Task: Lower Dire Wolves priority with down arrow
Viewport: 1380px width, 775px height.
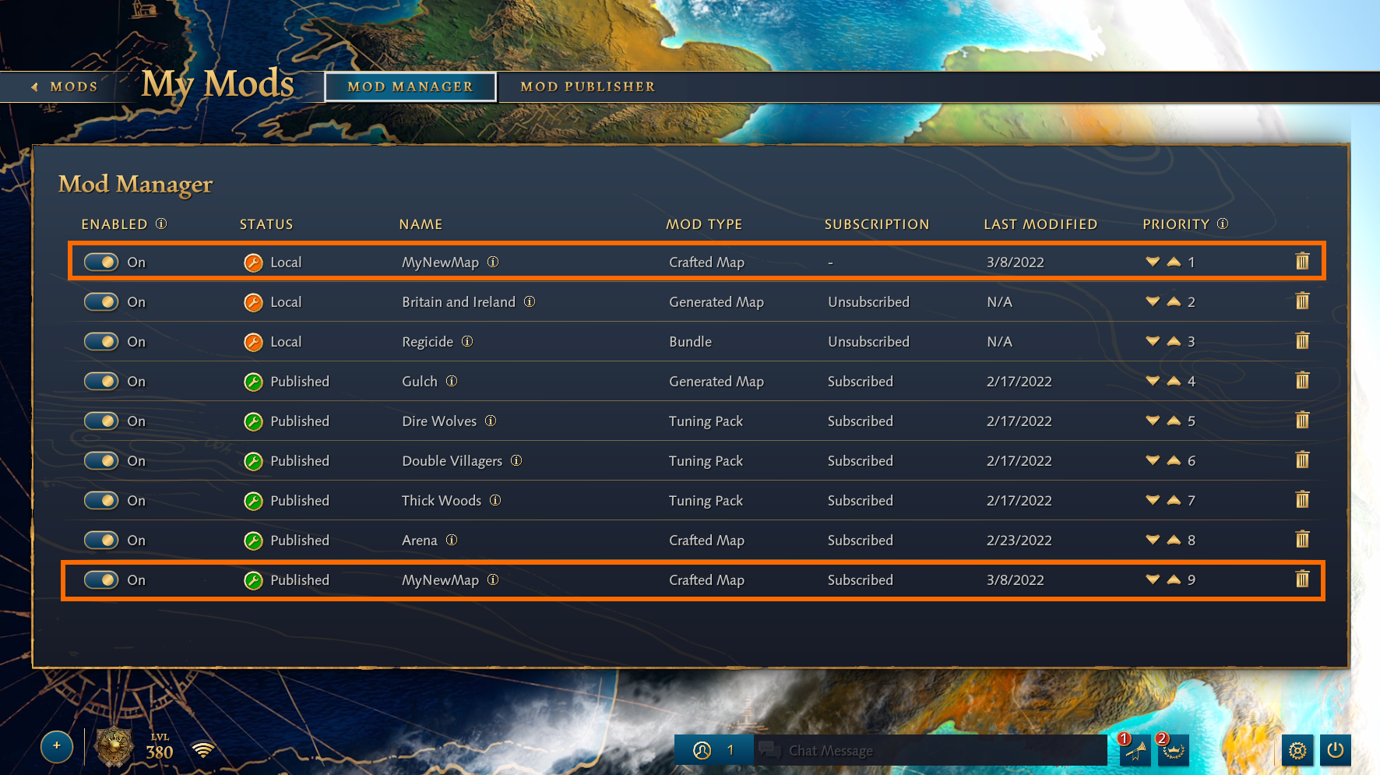Action: coord(1153,421)
